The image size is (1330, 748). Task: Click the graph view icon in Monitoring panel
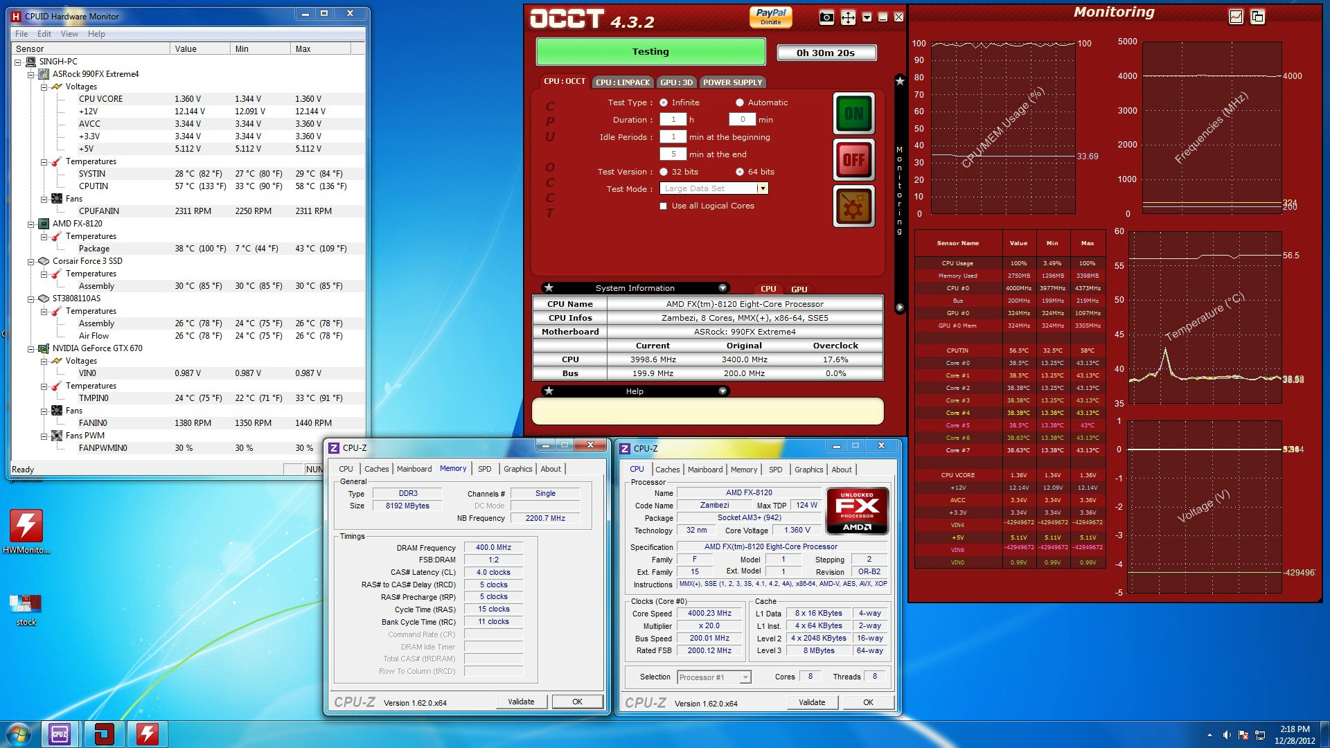1236,17
